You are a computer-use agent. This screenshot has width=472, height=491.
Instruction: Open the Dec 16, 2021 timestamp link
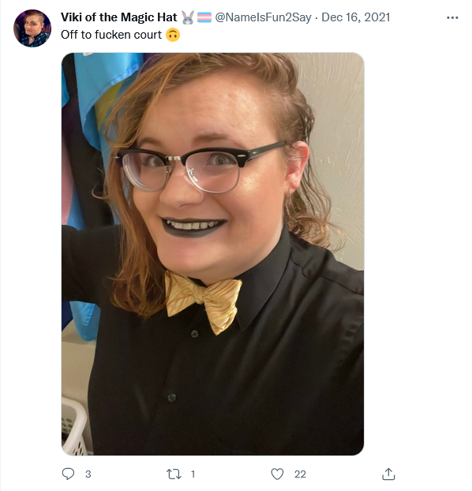tap(356, 17)
